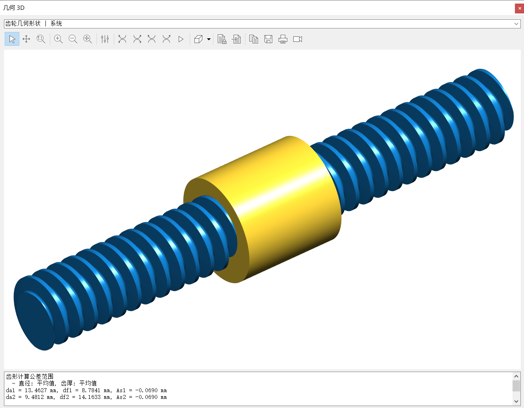This screenshot has height=408, width=524.
Task: Close the 几何 3D window
Action: click(519, 8)
